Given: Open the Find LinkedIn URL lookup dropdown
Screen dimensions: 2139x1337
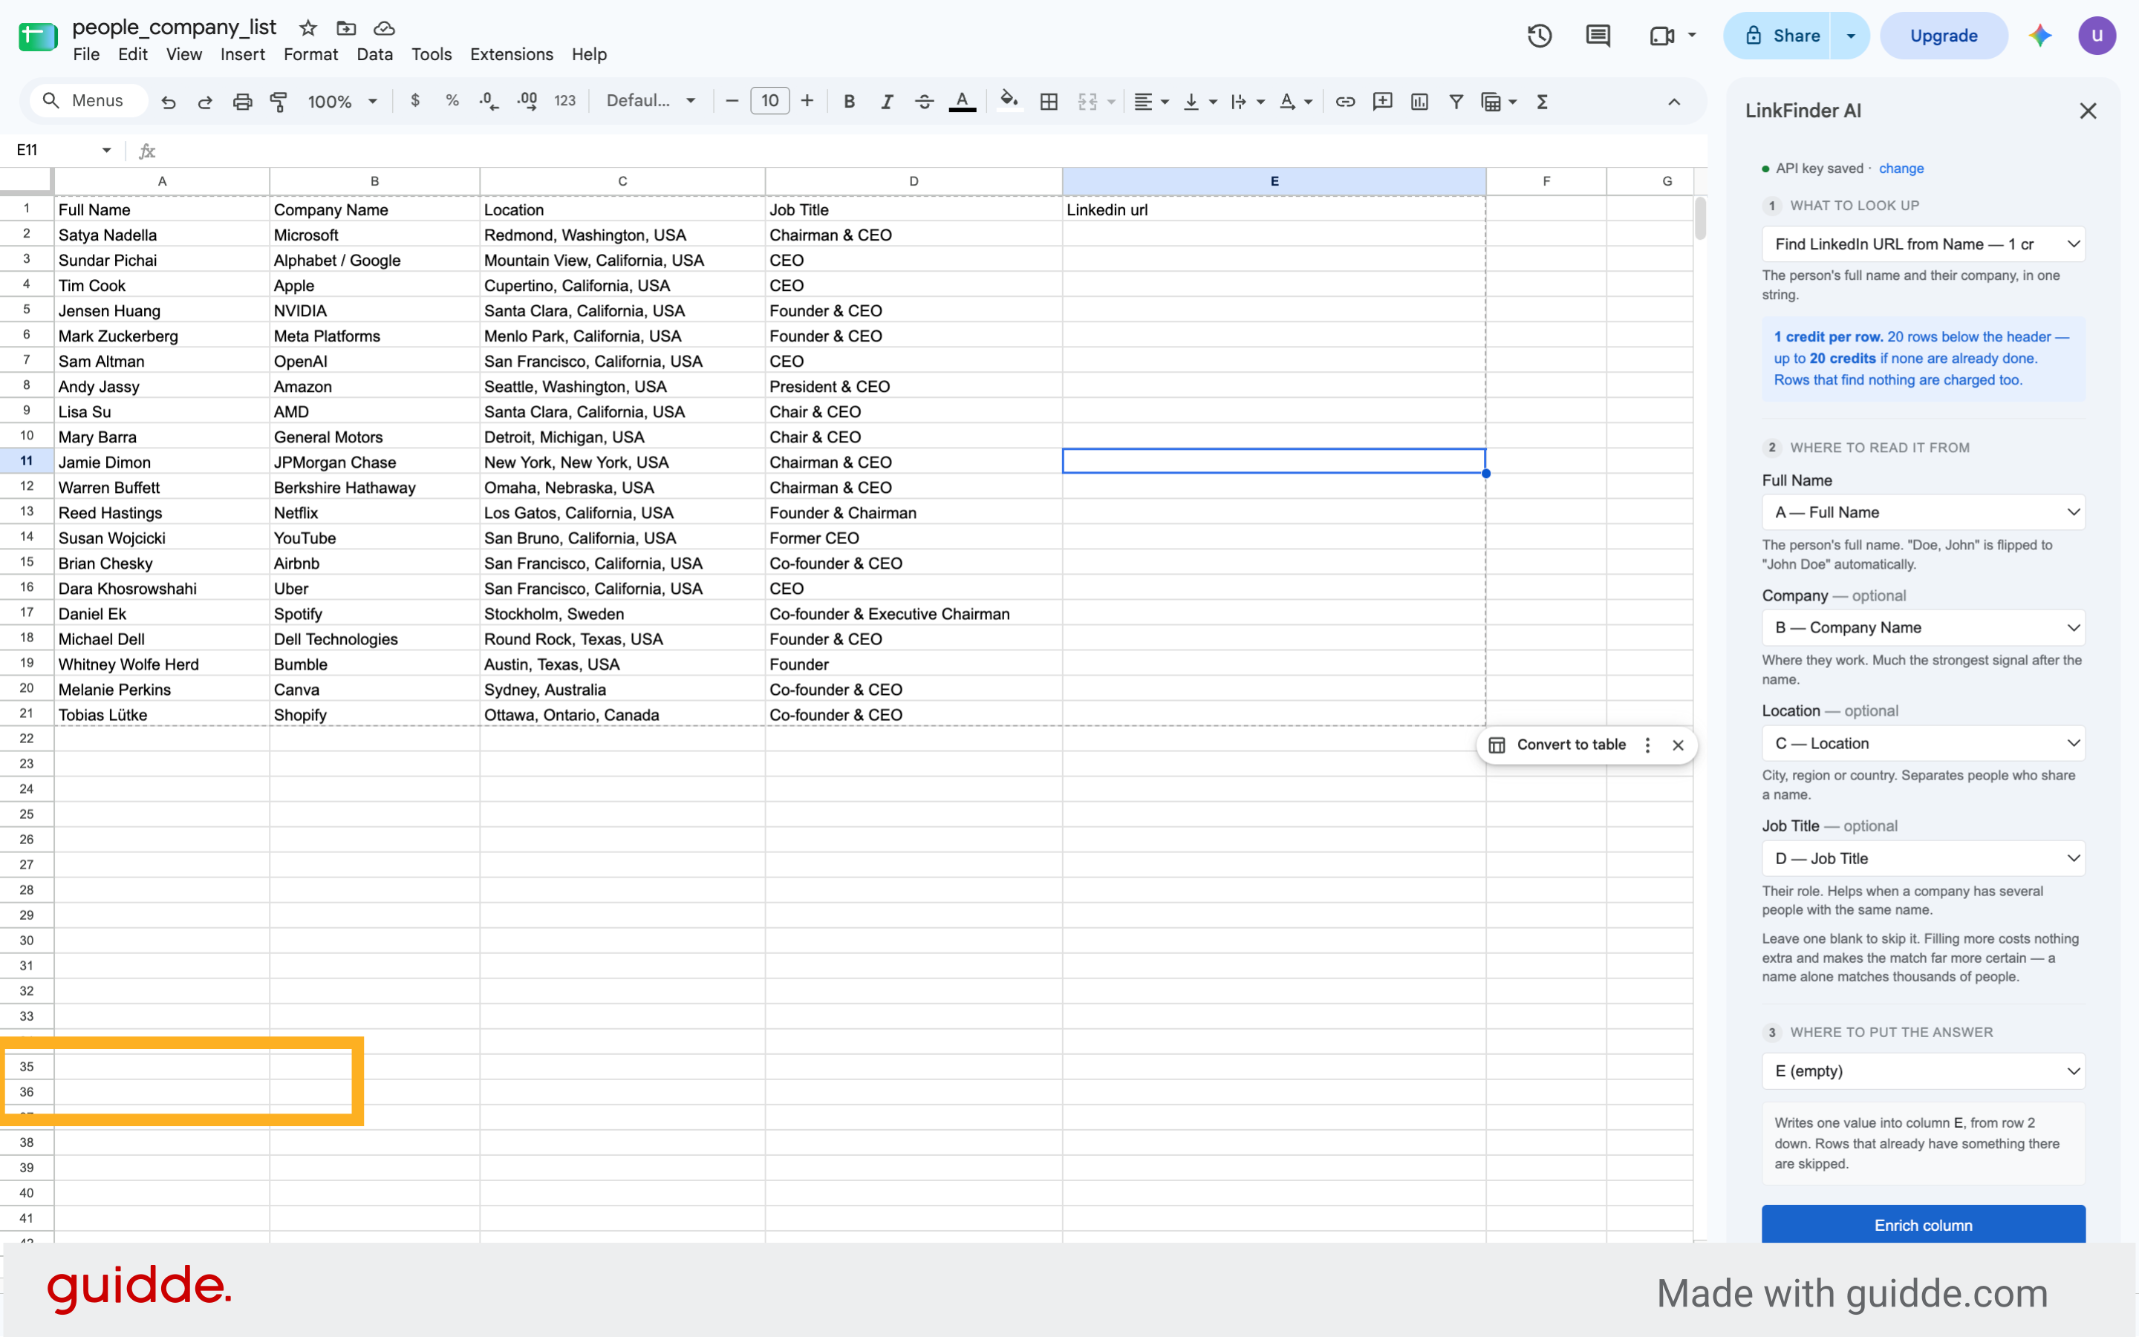Looking at the screenshot, I should [x=1923, y=244].
